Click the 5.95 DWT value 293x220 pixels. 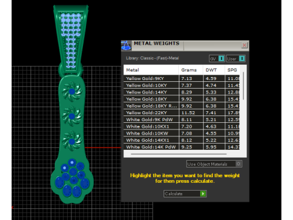(211, 147)
